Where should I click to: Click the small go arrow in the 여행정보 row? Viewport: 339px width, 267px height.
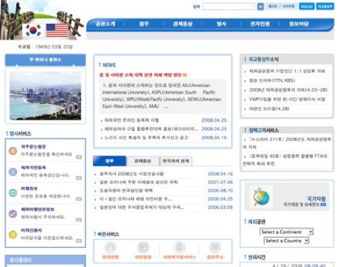pos(79,199)
